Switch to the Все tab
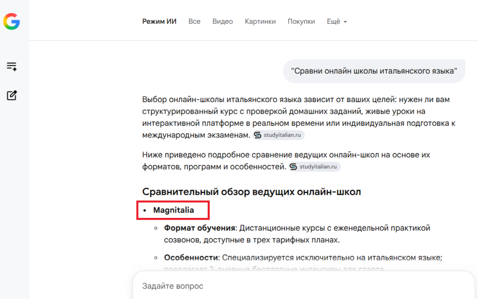 [x=194, y=21]
